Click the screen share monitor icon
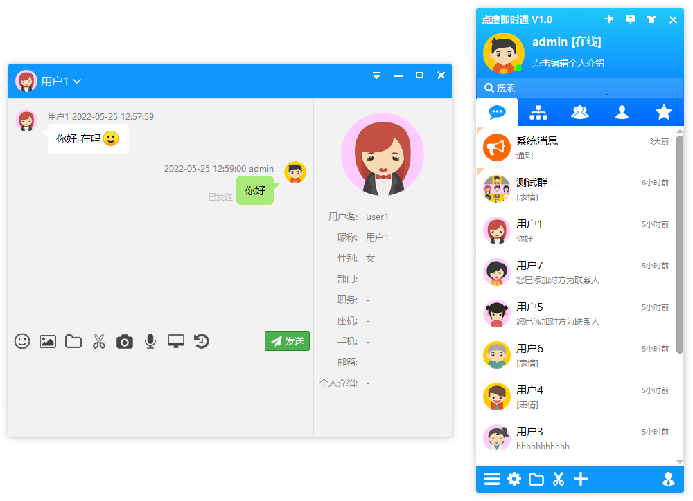This screenshot has width=693, height=501. [x=176, y=341]
